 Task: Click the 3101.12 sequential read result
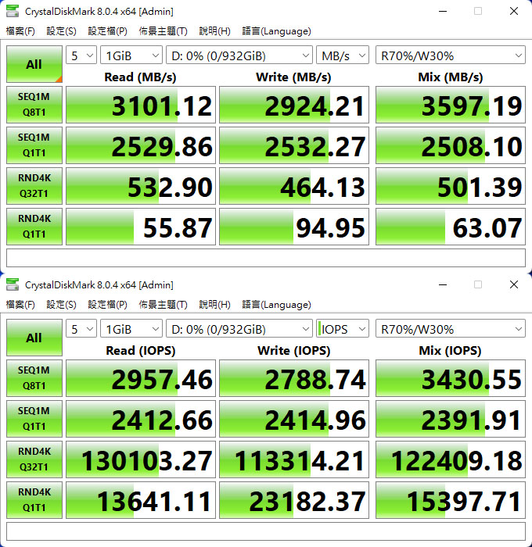click(141, 105)
